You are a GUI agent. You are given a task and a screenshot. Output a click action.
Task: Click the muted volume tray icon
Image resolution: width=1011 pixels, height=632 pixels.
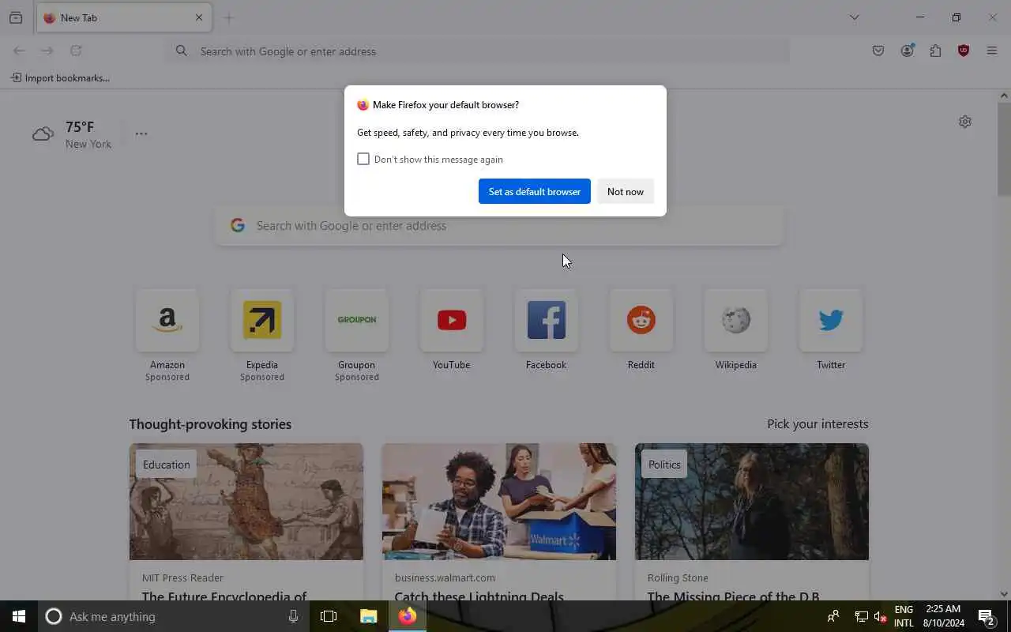click(x=881, y=616)
